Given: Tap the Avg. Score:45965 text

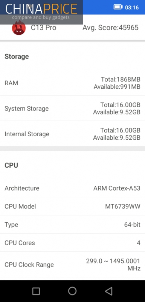Looking at the screenshot, I should 110,28.
